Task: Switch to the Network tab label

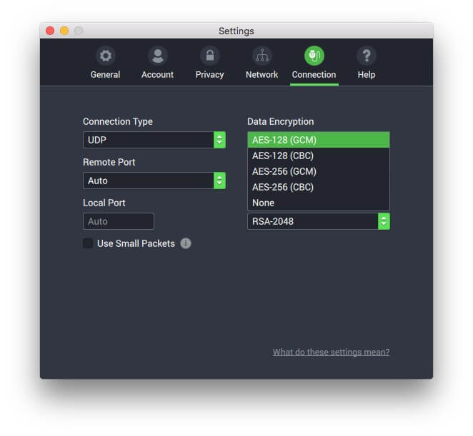Action: (262, 74)
